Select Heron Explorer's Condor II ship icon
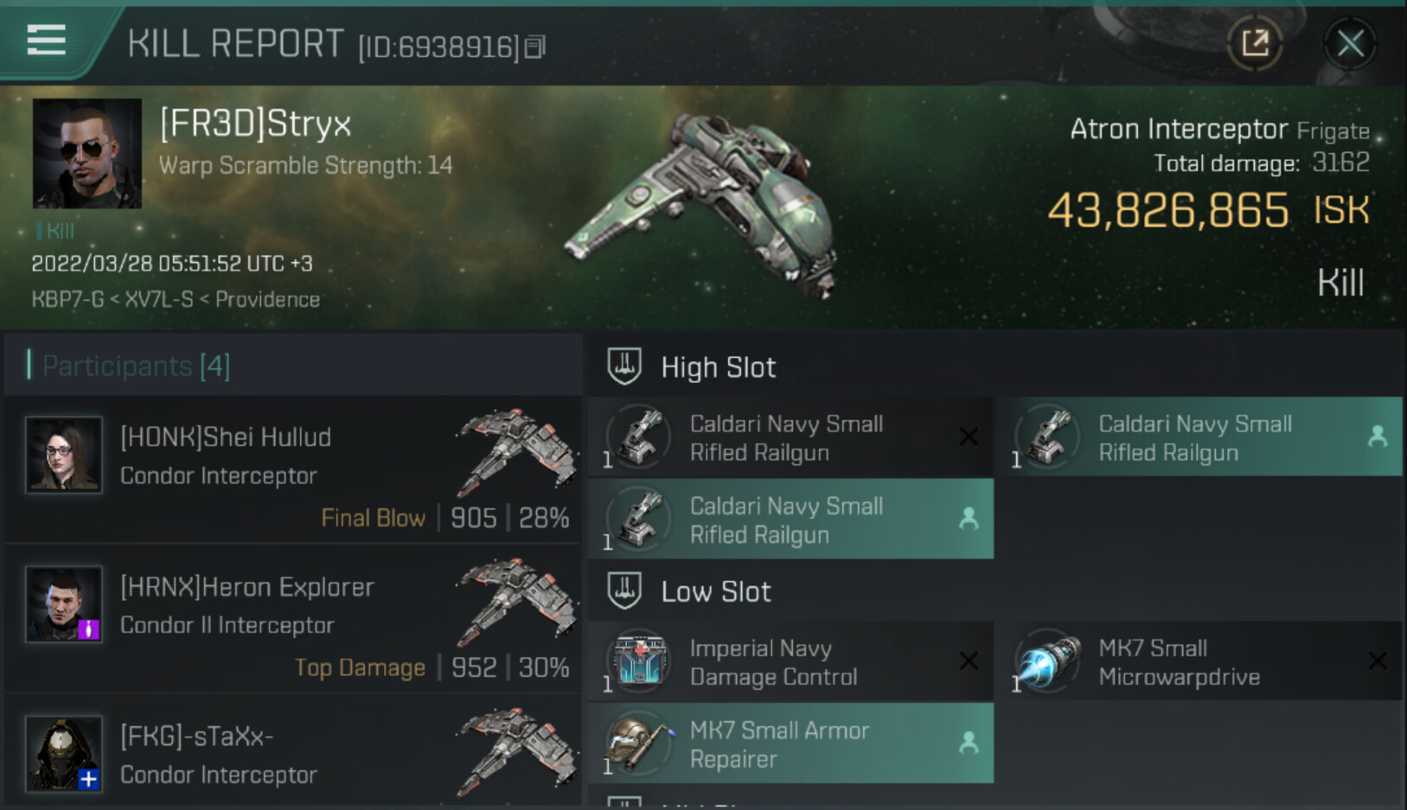The width and height of the screenshot is (1407, 810). tap(517, 601)
